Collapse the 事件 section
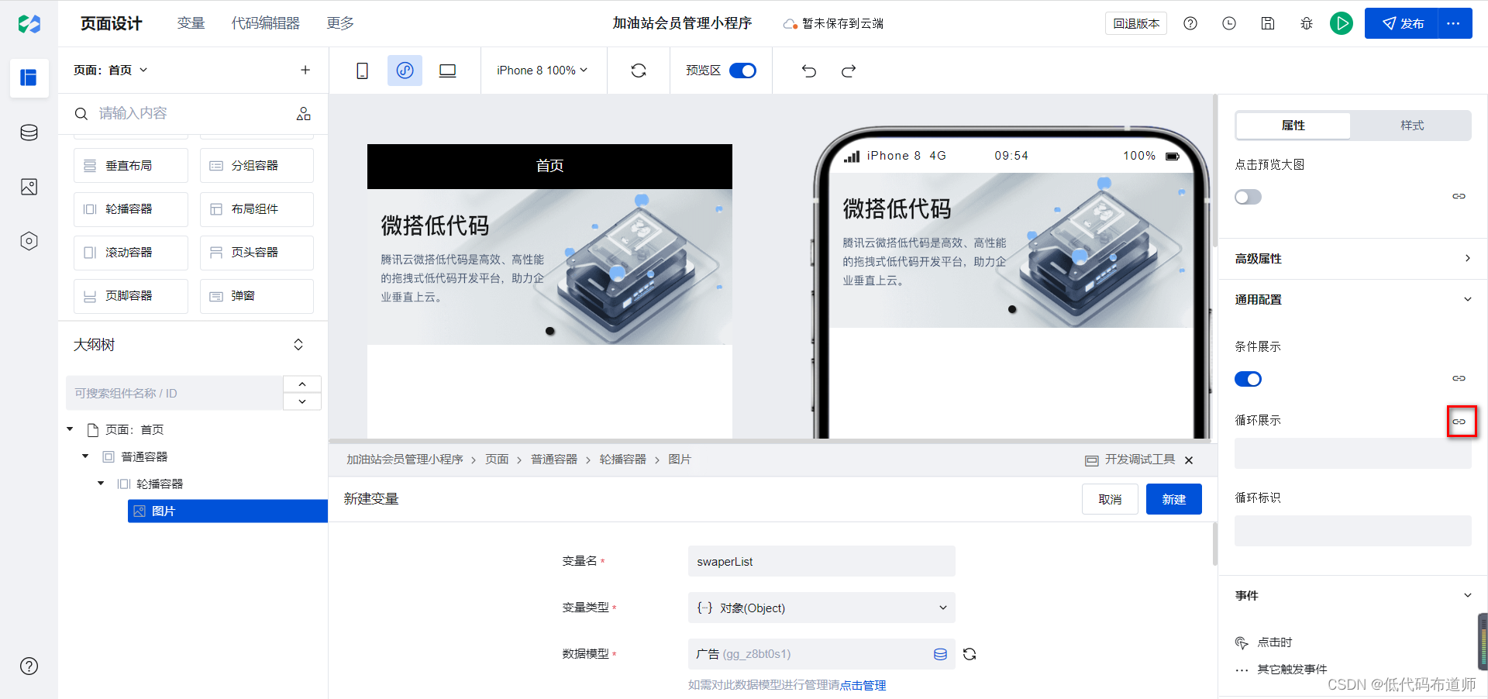 point(1352,595)
